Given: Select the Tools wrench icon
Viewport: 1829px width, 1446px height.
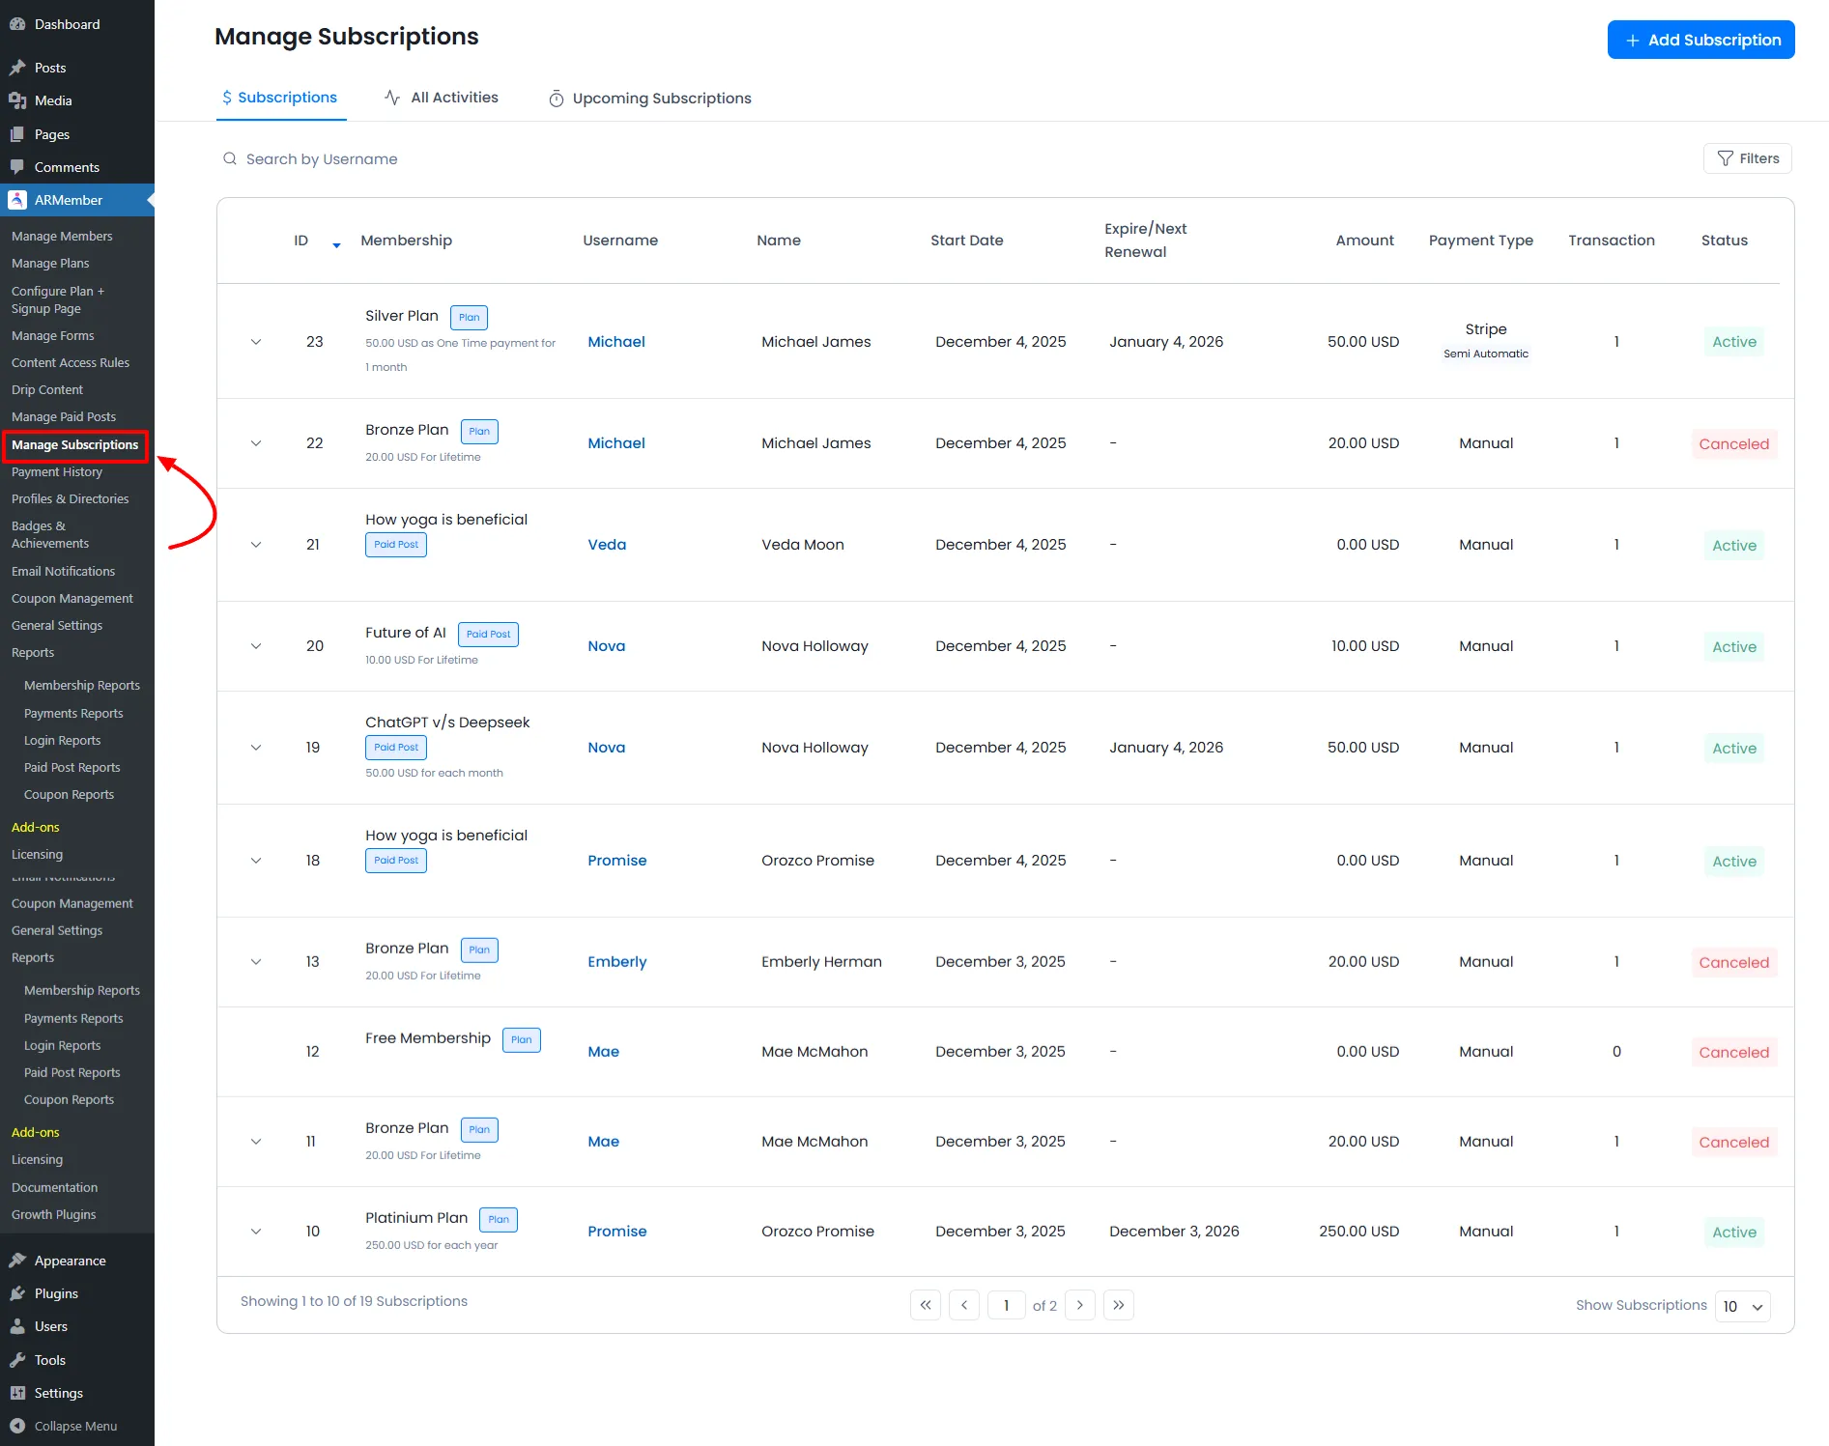Looking at the screenshot, I should (17, 1359).
